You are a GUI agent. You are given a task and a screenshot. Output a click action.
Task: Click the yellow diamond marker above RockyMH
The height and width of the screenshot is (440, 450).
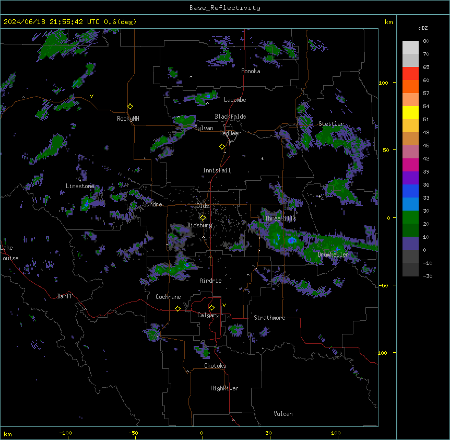[131, 107]
